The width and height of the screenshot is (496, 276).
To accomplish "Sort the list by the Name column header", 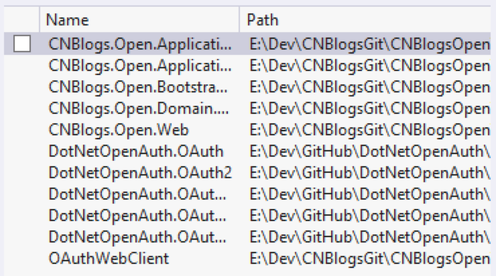I will tap(139, 20).
